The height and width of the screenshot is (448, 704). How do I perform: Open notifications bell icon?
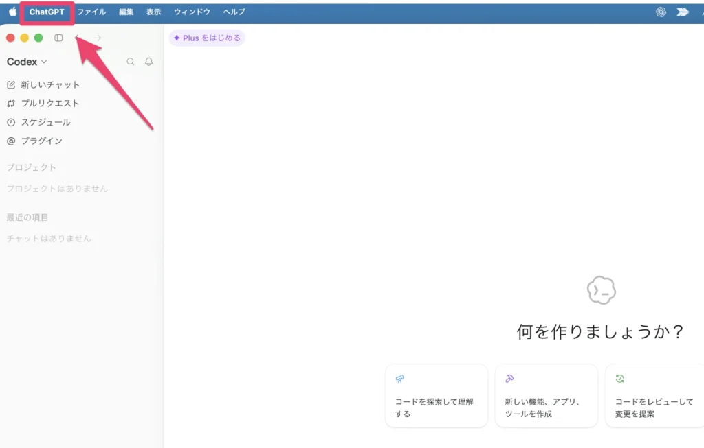click(149, 62)
